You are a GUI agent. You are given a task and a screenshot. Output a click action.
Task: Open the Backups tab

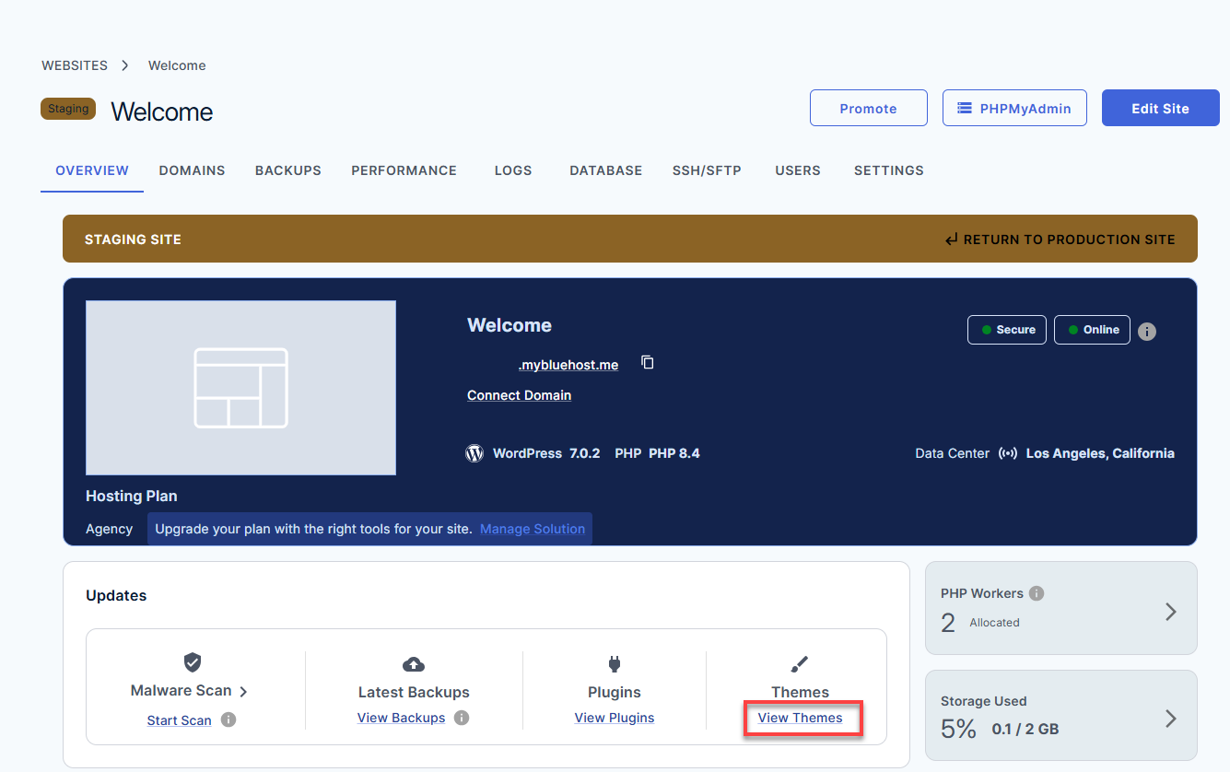(x=288, y=170)
